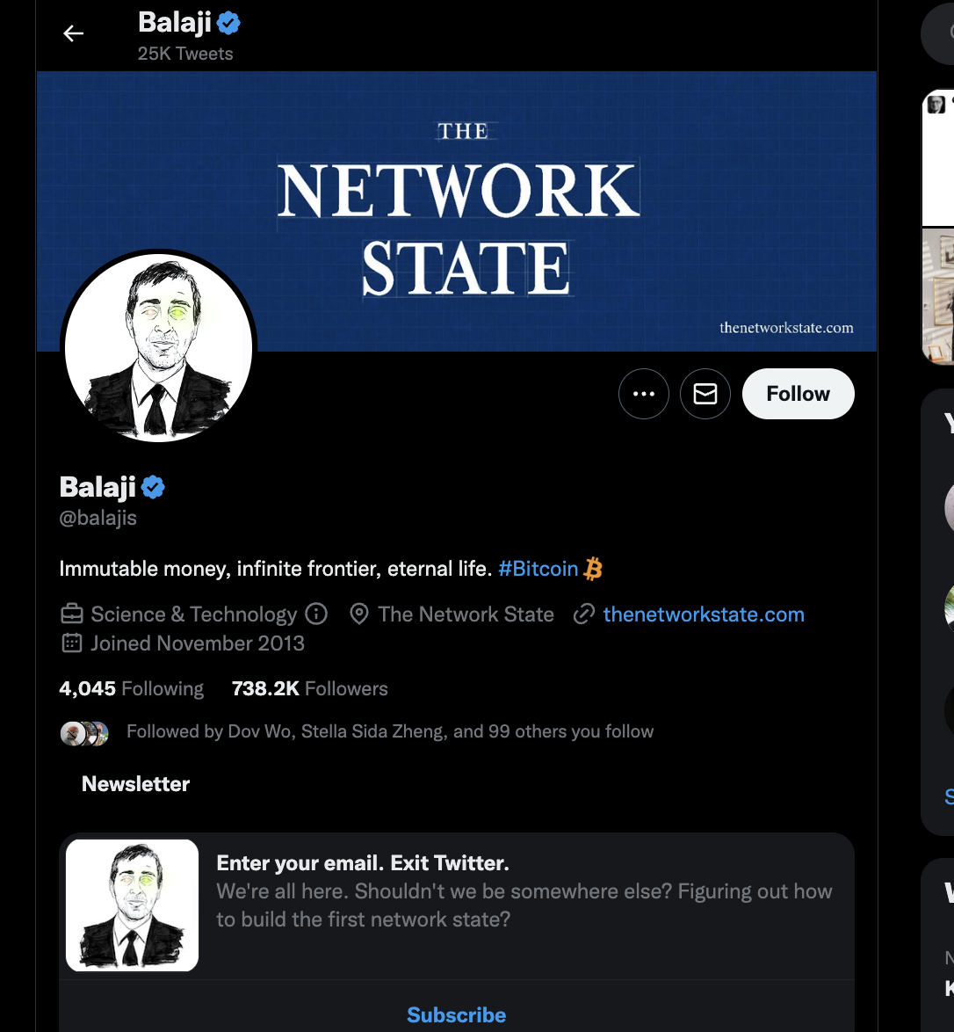The width and height of the screenshot is (954, 1032).
Task: Open the thenetworkstate.com profile link
Action: [704, 614]
